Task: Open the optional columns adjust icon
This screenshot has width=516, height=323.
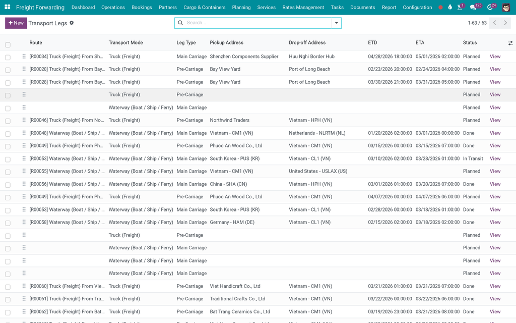Action: tap(510, 43)
